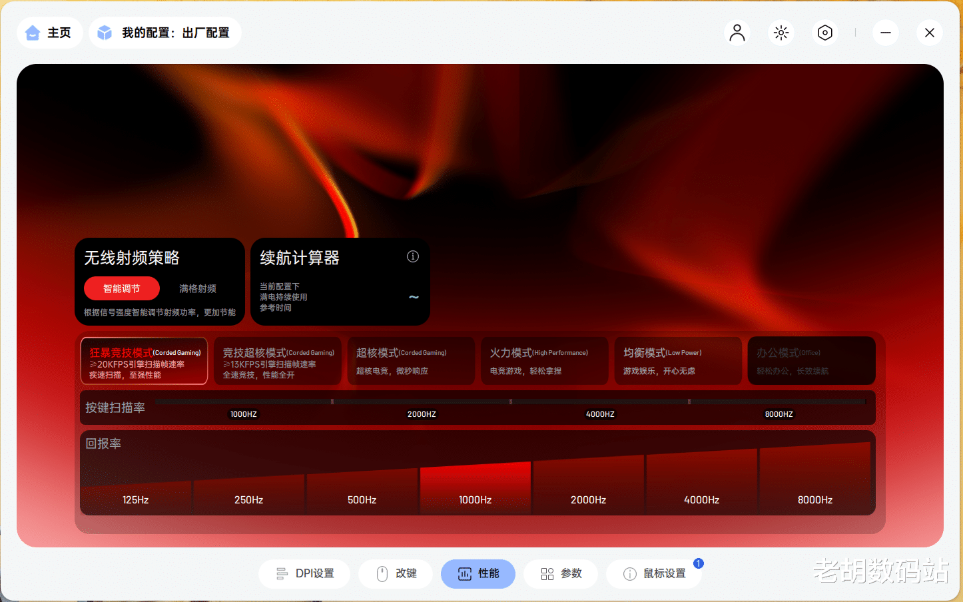The width and height of the screenshot is (963, 602).
Task: Click the blue notification badge on 鼠标设置
Action: pyautogui.click(x=698, y=563)
